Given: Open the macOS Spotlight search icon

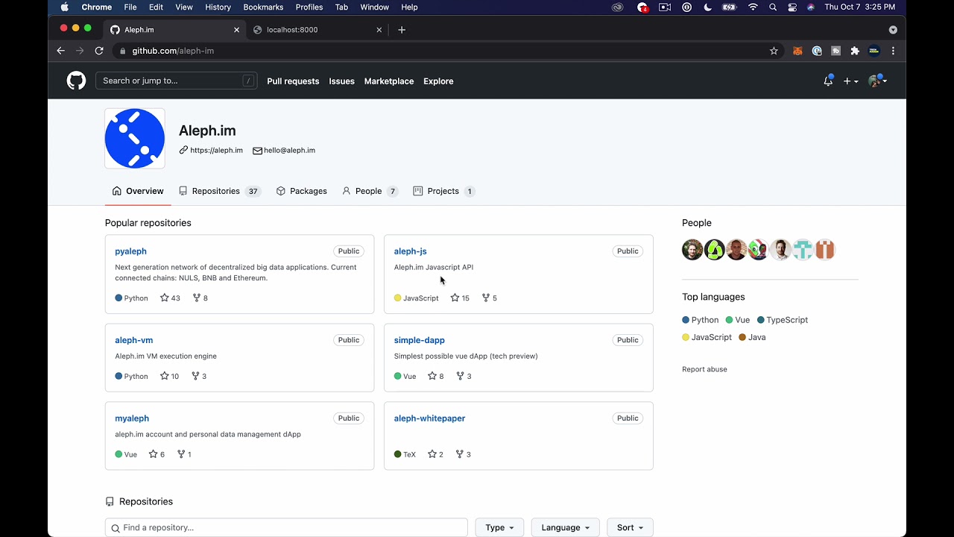Looking at the screenshot, I should 773,7.
